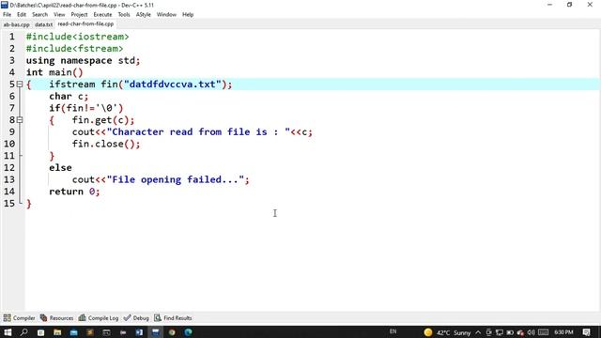The height and width of the screenshot is (338, 601).
Task: Open the Window menu
Action: [x=166, y=15]
